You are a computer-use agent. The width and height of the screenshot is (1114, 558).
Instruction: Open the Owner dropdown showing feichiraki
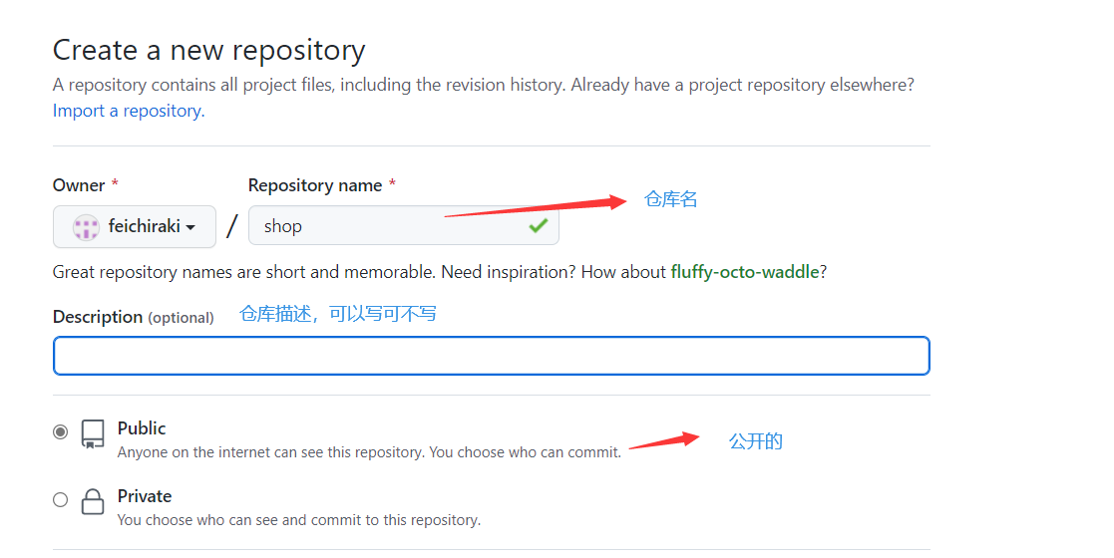pyautogui.click(x=135, y=227)
